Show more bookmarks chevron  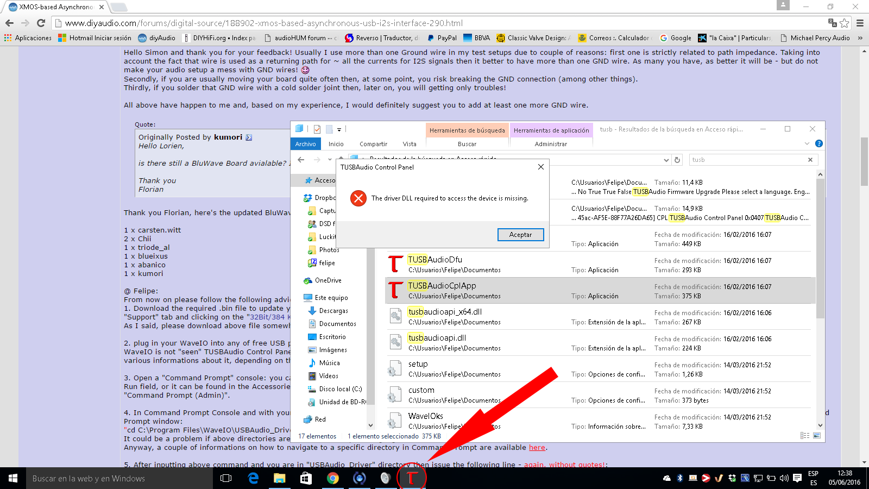point(860,38)
